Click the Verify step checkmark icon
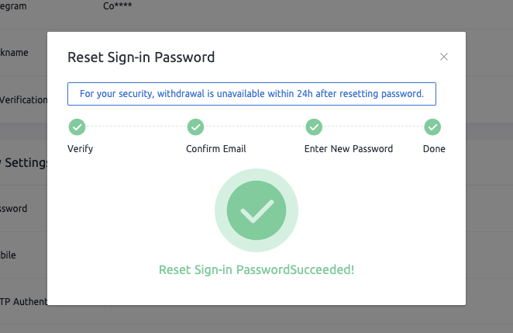 (x=77, y=127)
